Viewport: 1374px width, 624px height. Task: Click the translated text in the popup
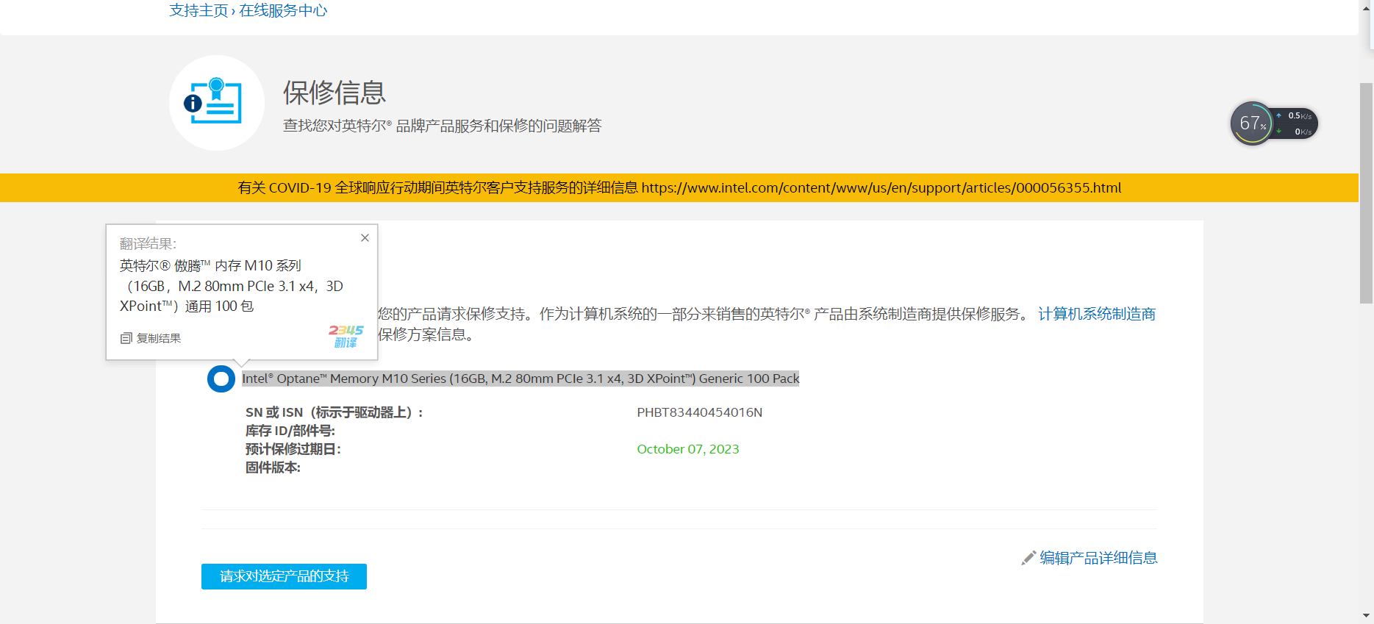(232, 286)
